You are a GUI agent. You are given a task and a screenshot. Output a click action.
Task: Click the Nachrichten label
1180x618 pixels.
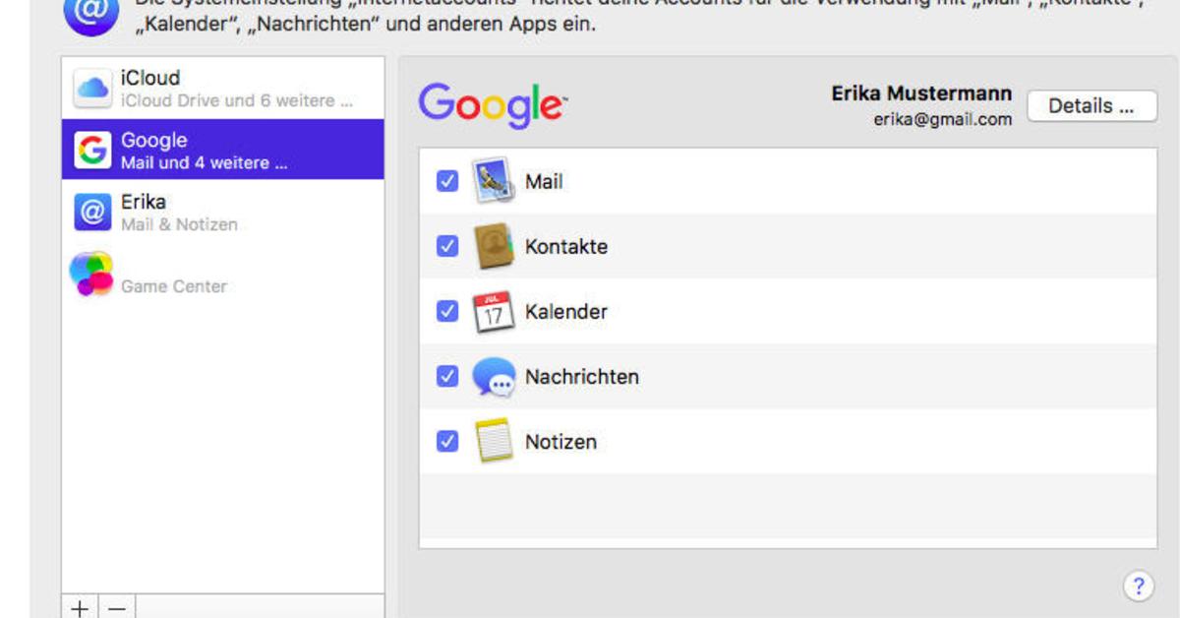pyautogui.click(x=582, y=377)
